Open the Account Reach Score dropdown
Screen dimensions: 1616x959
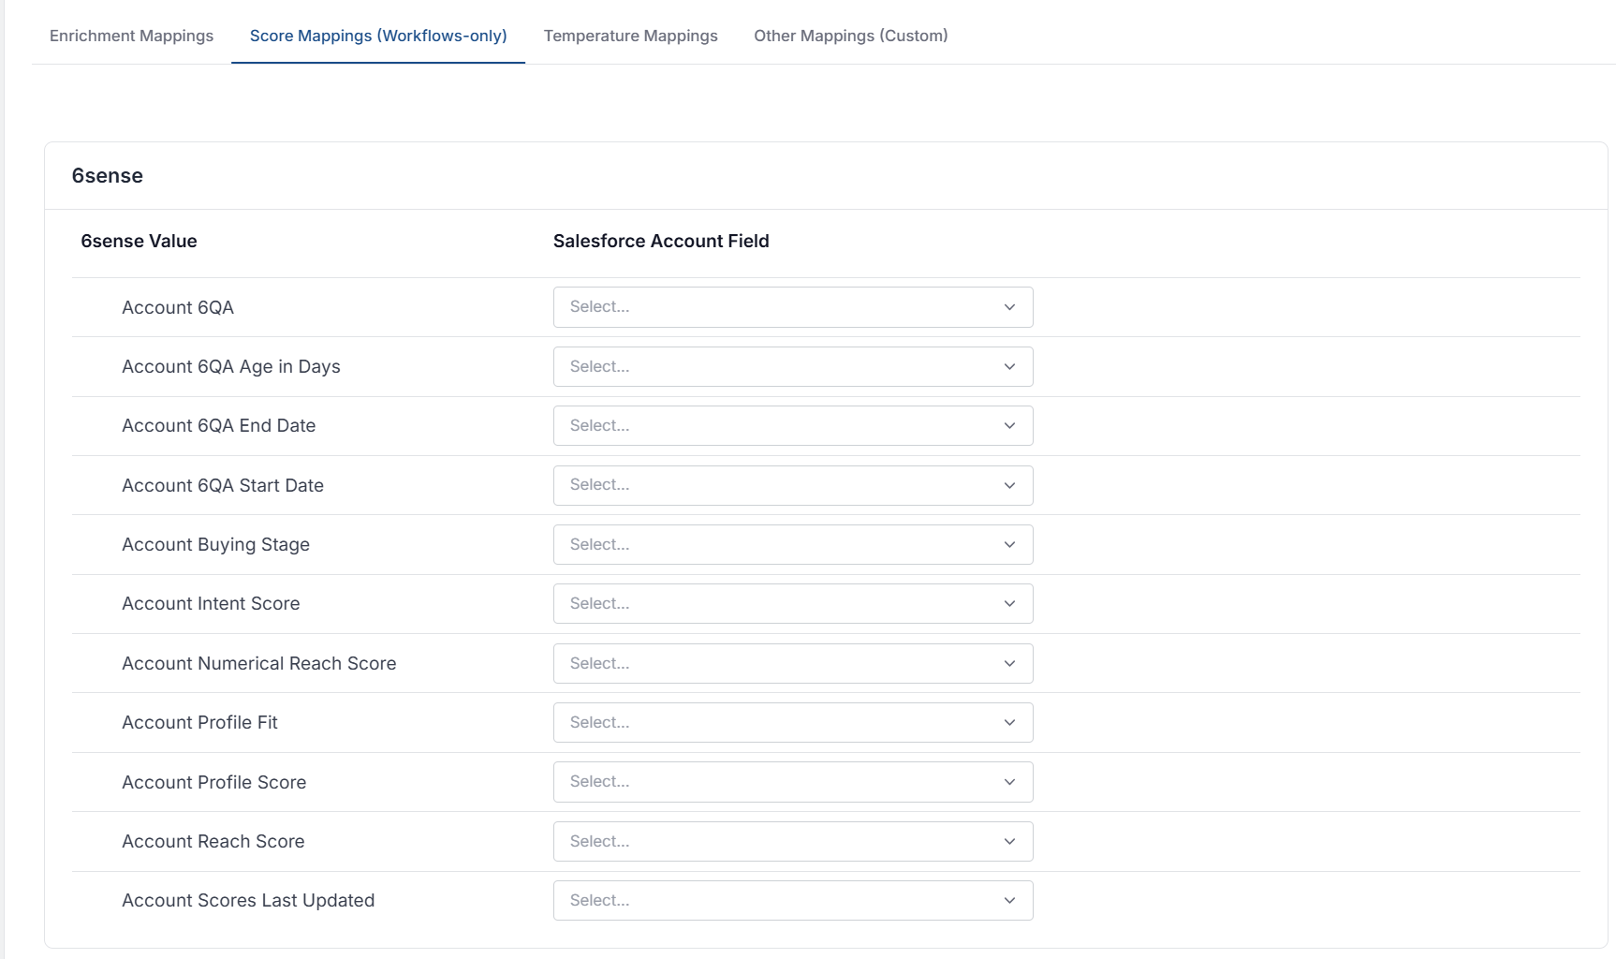click(793, 841)
